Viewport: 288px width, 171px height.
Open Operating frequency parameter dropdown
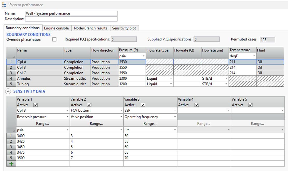175,117
